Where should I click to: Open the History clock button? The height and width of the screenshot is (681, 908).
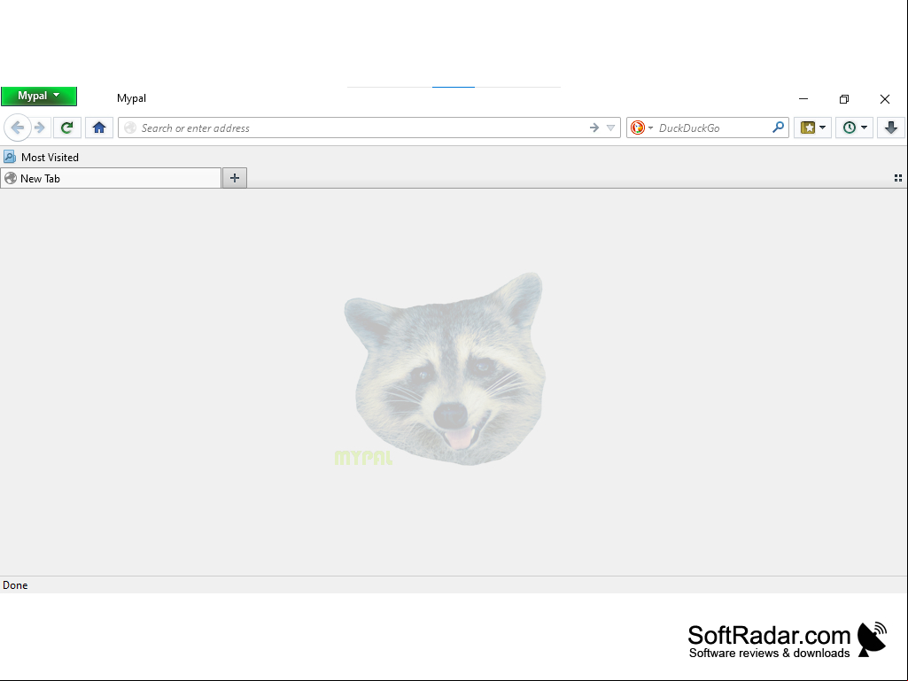coord(850,128)
